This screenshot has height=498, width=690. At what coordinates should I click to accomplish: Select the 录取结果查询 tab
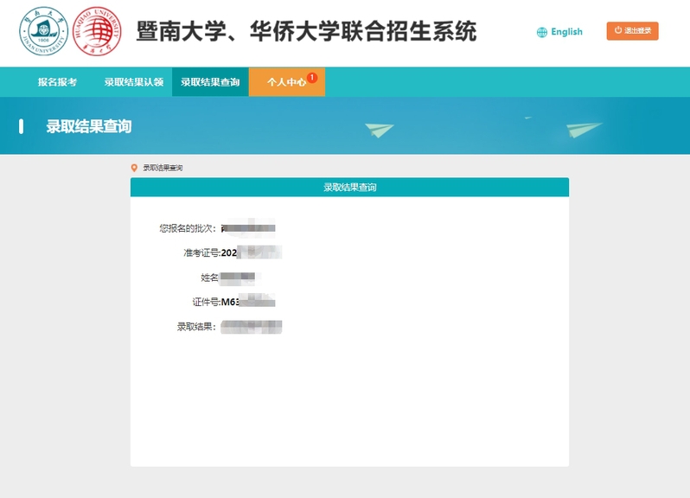210,82
